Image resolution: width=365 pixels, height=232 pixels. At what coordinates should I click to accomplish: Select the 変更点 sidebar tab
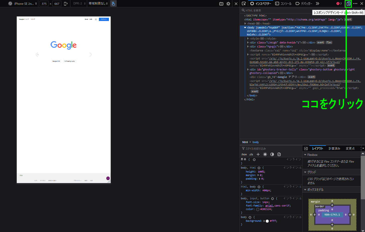pyautogui.click(x=350, y=149)
